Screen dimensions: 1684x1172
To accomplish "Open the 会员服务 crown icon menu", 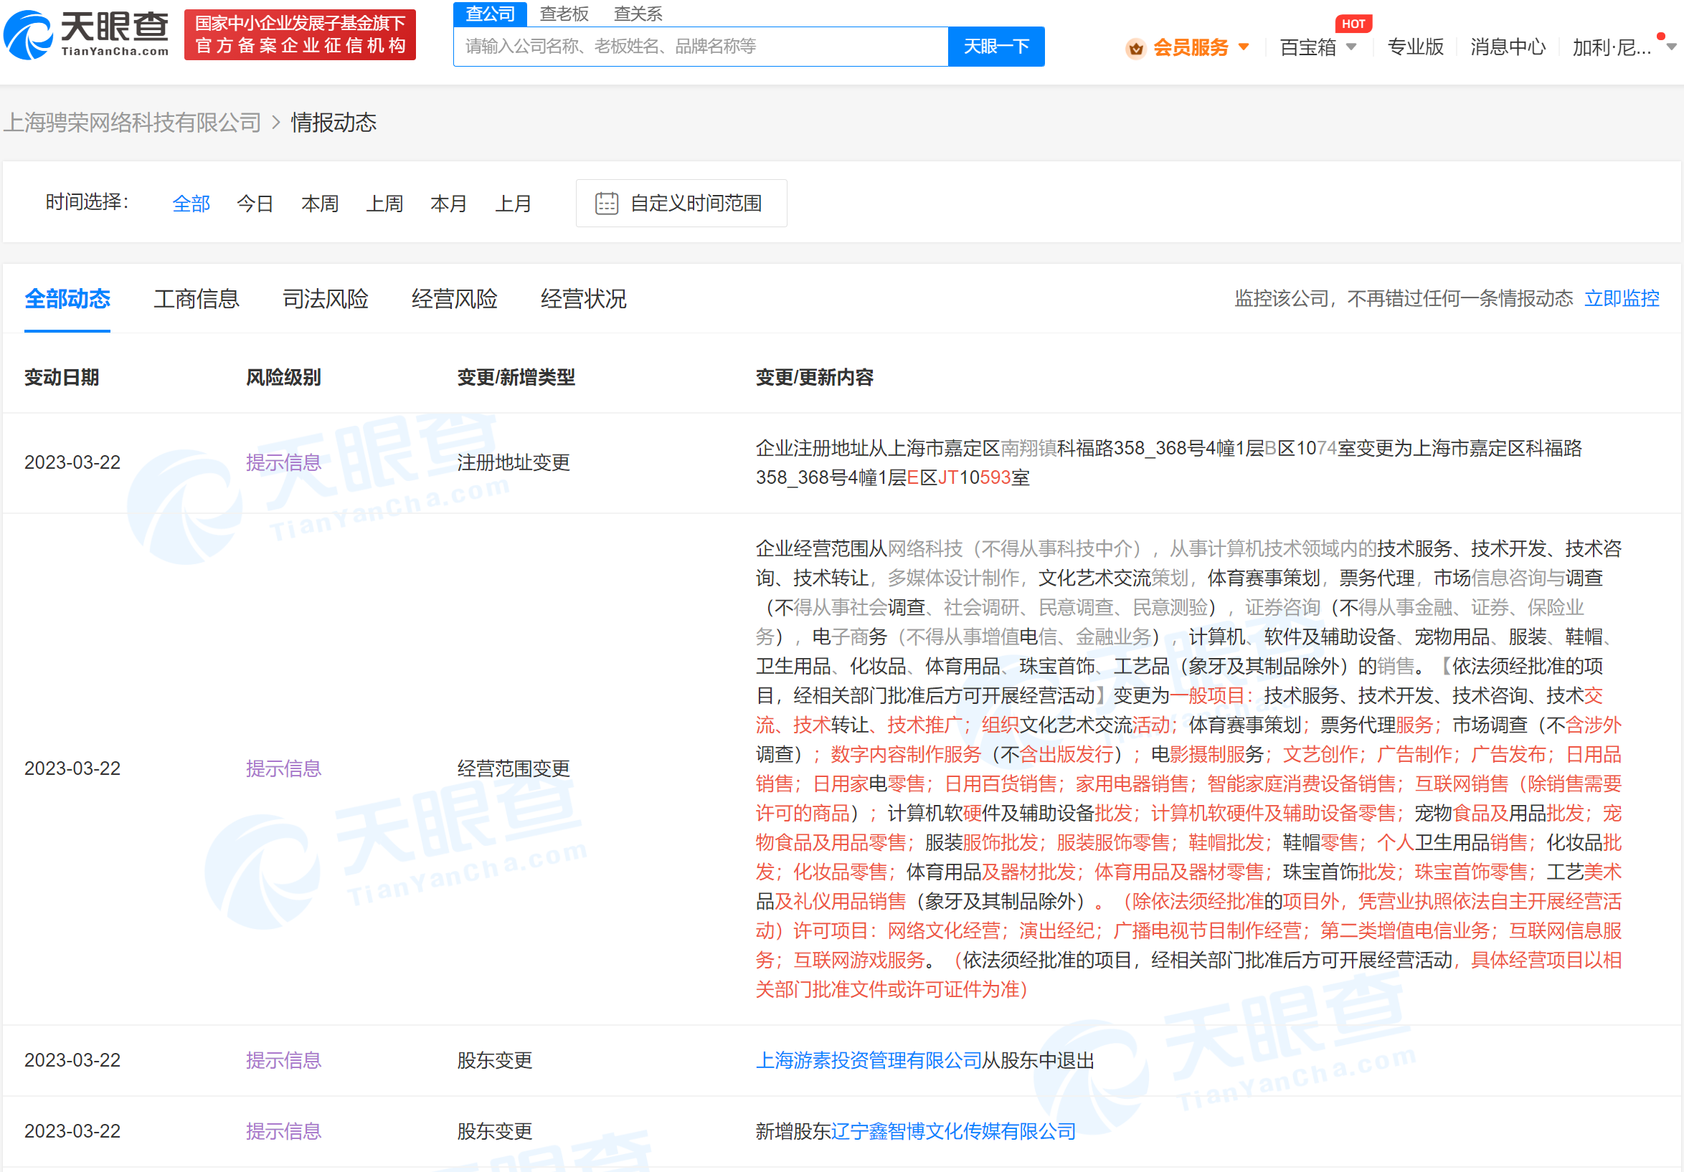I will click(1135, 46).
